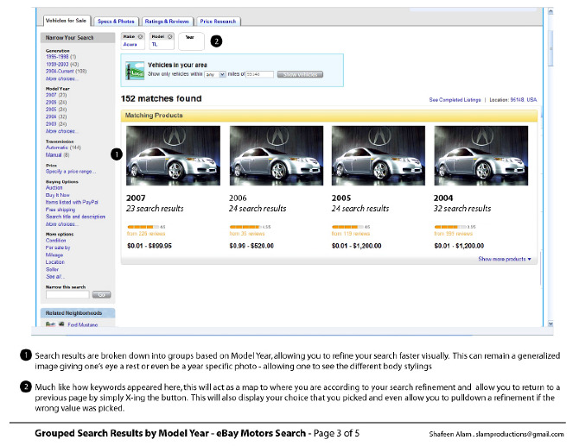
Task: Switch to the Specs & Photos tab
Action: click(116, 22)
